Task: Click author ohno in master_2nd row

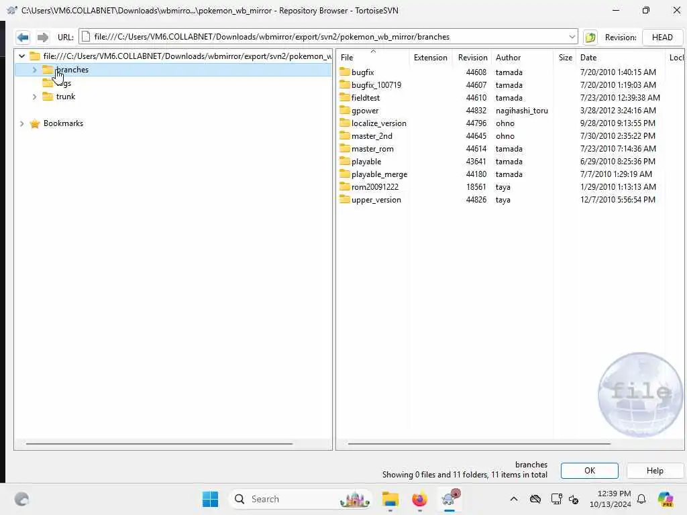Action: click(x=505, y=135)
